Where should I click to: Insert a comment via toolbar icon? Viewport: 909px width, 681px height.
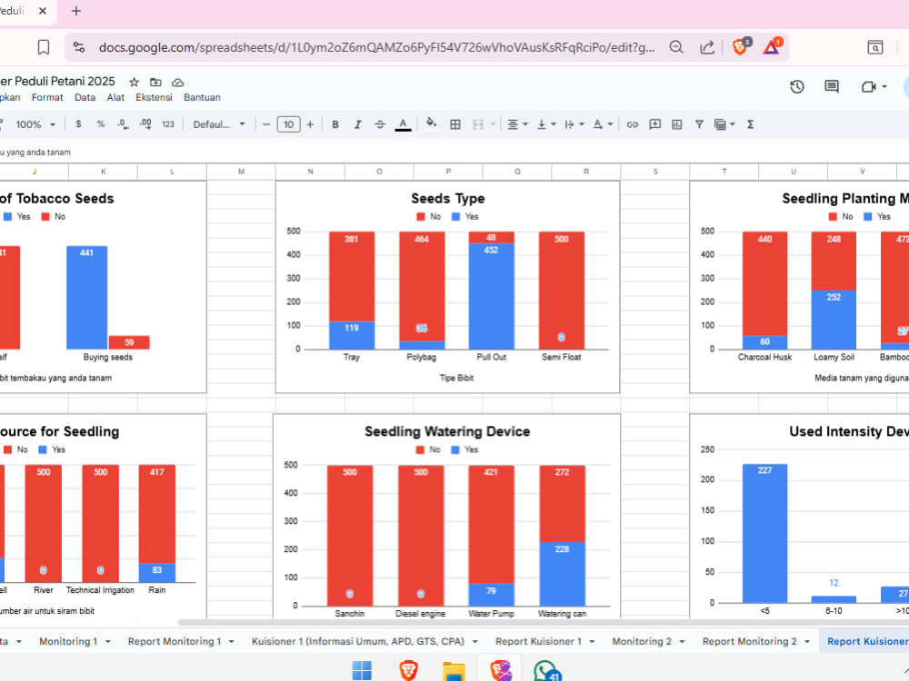tap(655, 124)
